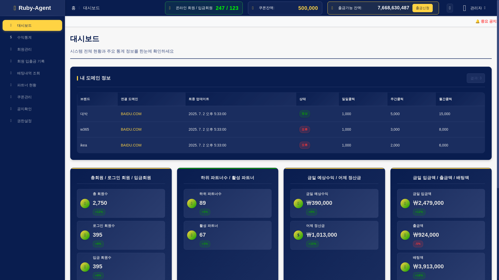This screenshot has width=499, height=280.
Task: Click the green circle icon for 입금 회원수
Action: coord(85,267)
